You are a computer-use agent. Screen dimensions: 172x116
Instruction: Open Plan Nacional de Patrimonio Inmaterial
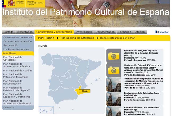click(x=15, y=76)
